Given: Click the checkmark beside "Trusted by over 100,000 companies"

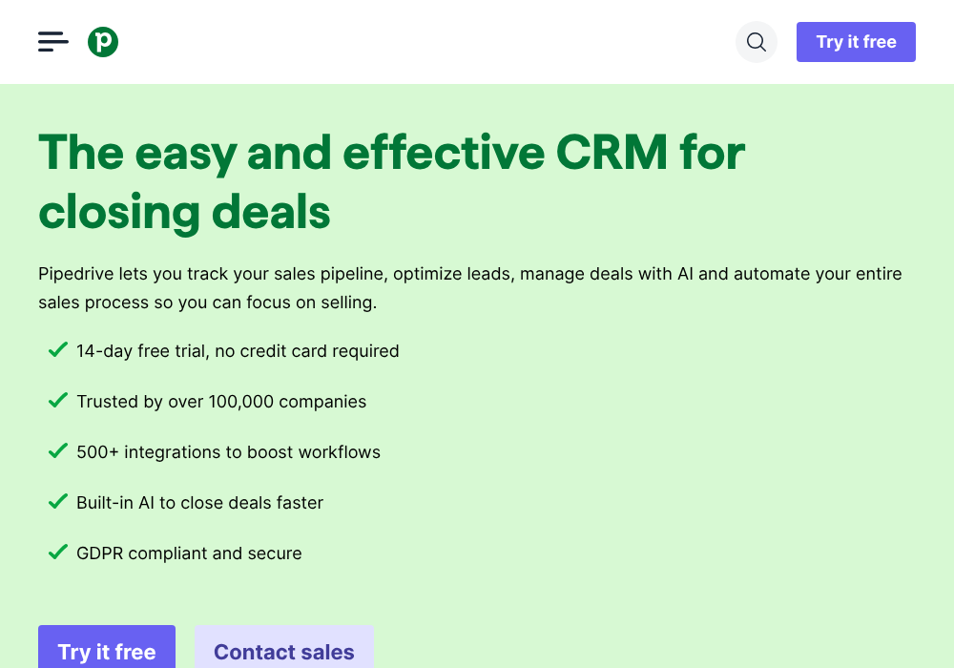Looking at the screenshot, I should (57, 401).
